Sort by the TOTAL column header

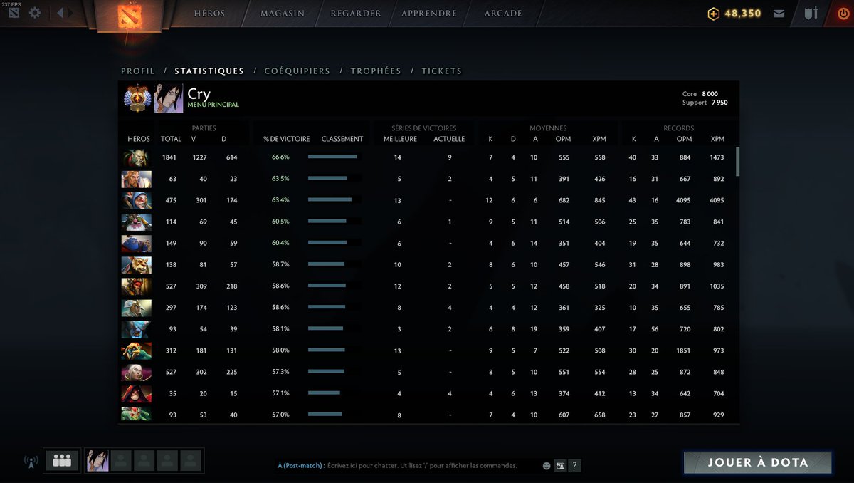click(171, 139)
